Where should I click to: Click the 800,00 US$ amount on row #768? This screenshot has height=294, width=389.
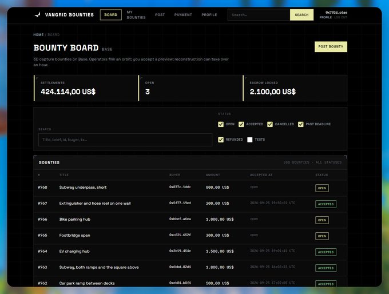click(x=217, y=187)
